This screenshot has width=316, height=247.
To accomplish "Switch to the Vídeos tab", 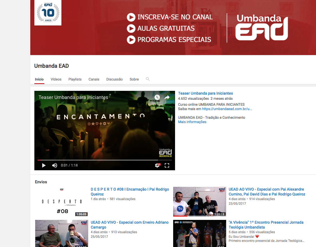I will [56, 79].
